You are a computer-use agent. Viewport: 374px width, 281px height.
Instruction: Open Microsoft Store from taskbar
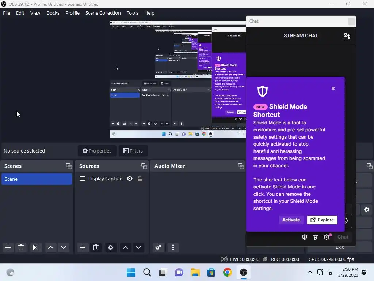[x=211, y=272]
